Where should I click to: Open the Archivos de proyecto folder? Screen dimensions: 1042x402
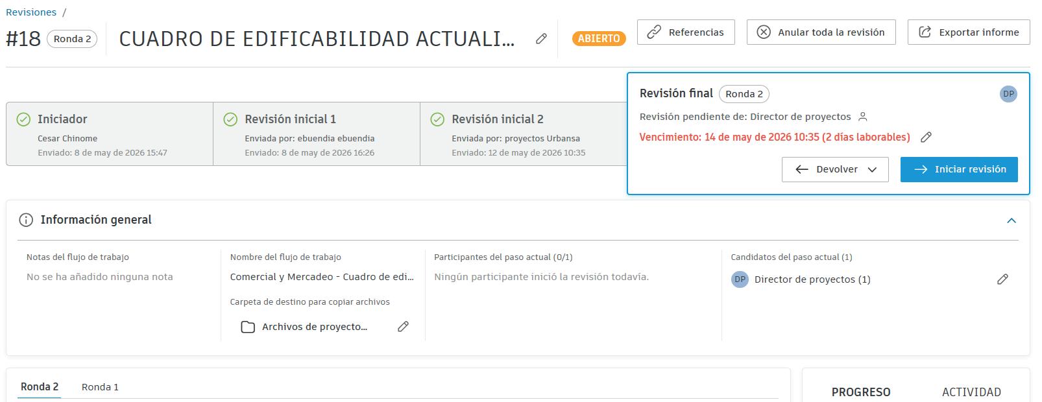[x=304, y=327]
